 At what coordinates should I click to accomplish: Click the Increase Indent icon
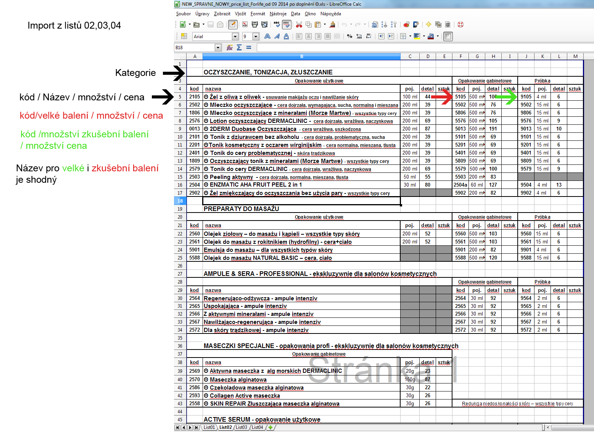(391, 36)
